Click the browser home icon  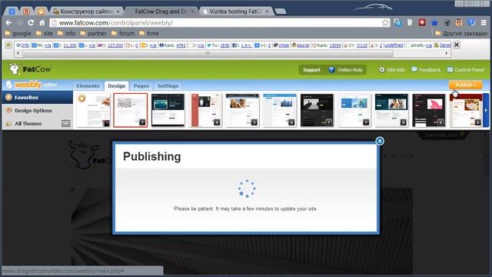42,22
